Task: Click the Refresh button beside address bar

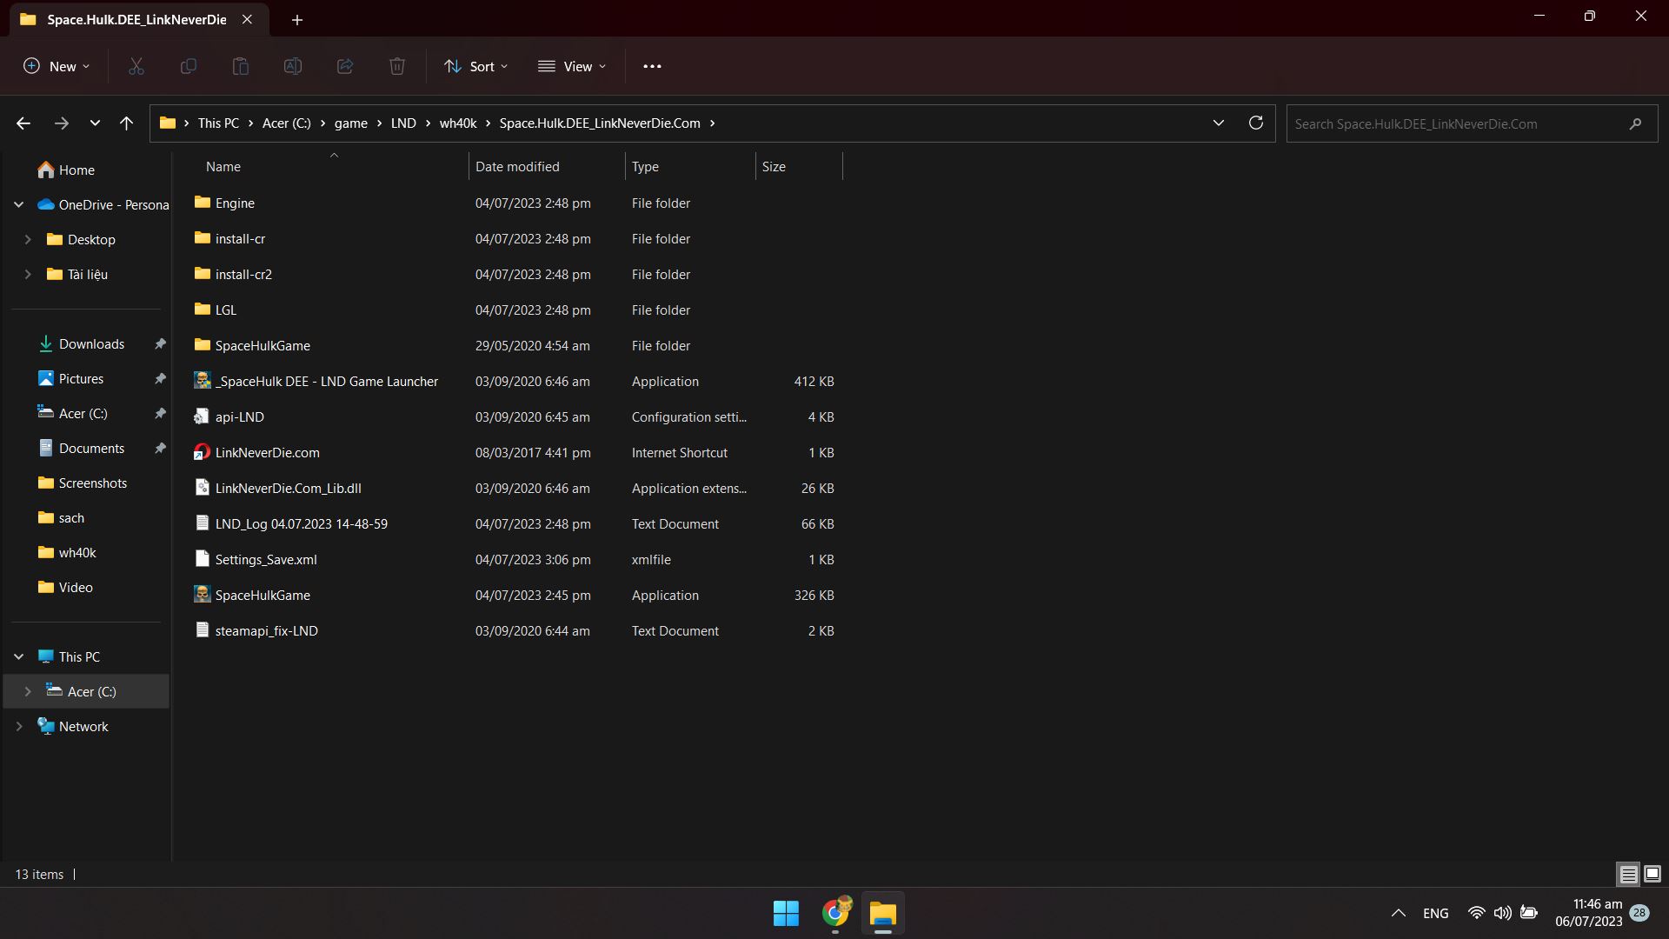Action: pyautogui.click(x=1255, y=123)
